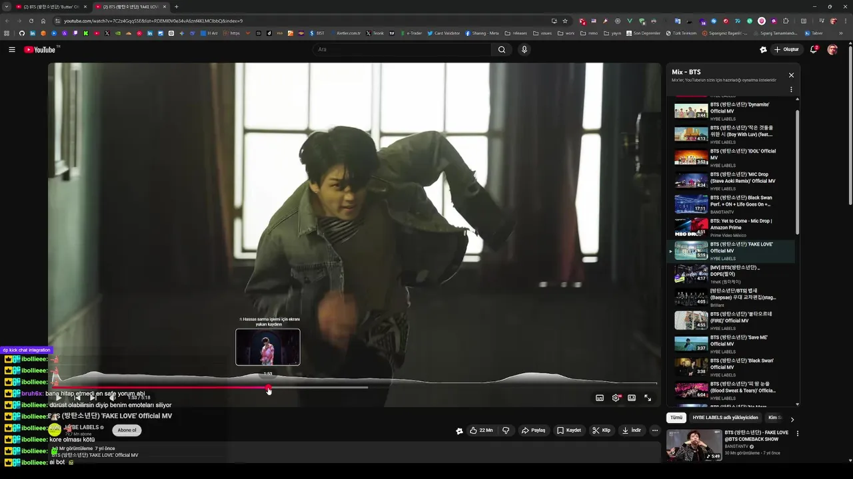Click the 'Abone ol' subscribe button
Viewport: 853px width, 479px height.
[127, 430]
